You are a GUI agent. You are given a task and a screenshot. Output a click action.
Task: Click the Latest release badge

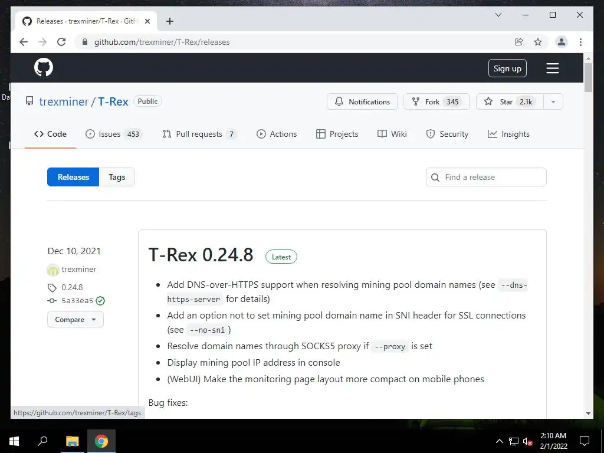point(281,257)
